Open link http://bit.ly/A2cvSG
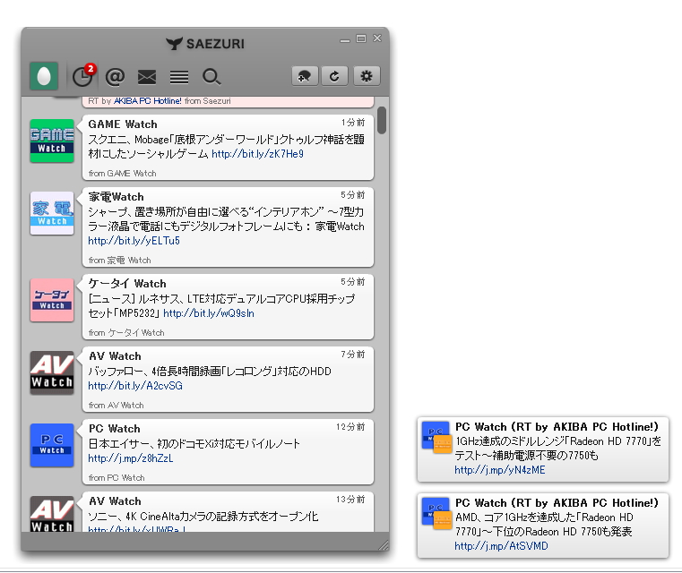The height and width of the screenshot is (573, 682). click(x=135, y=386)
